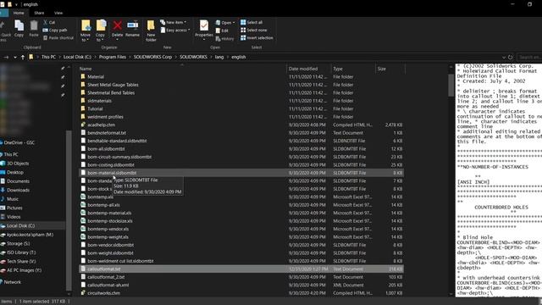542x305 pixels.
Task: Open recent locations dropdown near back arrows
Action: pos(15,57)
